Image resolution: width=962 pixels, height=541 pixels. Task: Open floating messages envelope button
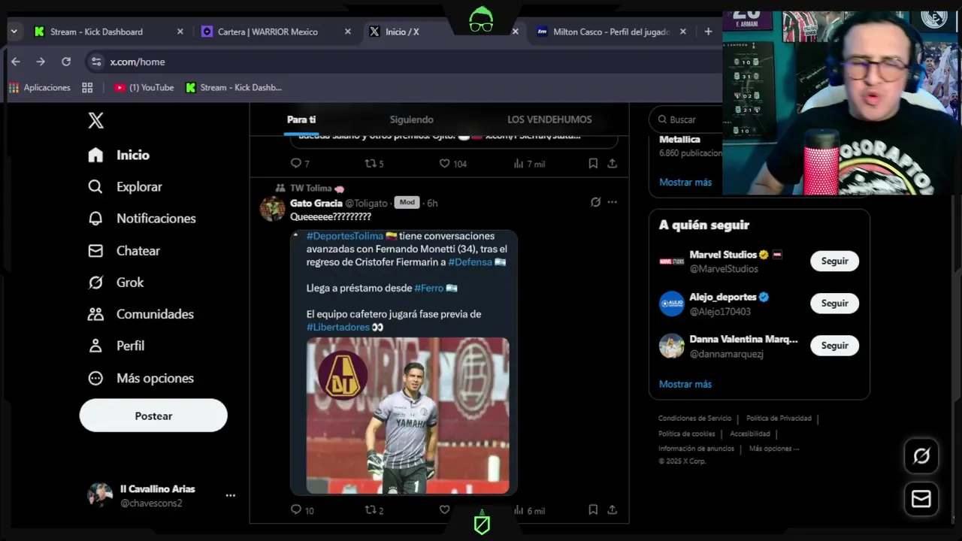pos(921,499)
